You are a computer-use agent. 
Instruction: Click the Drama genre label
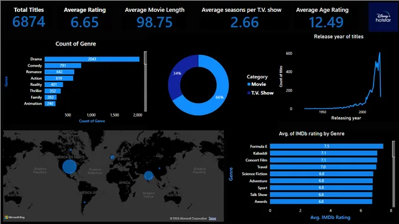click(x=36, y=59)
